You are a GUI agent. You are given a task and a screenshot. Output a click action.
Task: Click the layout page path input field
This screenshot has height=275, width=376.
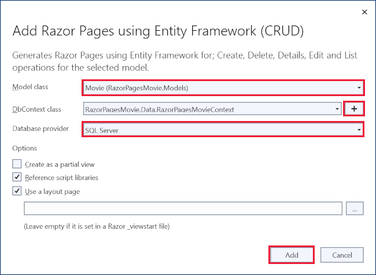(183, 208)
